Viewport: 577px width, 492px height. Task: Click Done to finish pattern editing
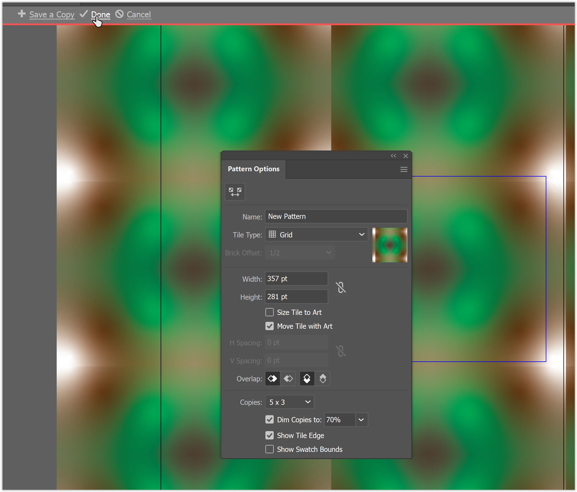pyautogui.click(x=101, y=14)
